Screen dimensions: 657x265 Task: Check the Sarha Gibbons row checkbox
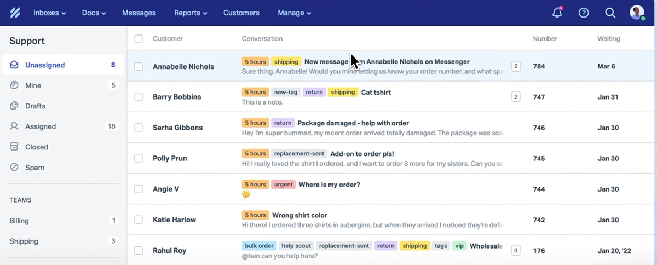click(x=139, y=128)
